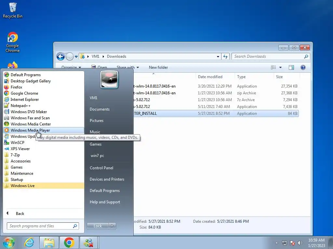Viewport: 333px width, 249px height.
Task: Click the user account picture
Action: (109, 80)
